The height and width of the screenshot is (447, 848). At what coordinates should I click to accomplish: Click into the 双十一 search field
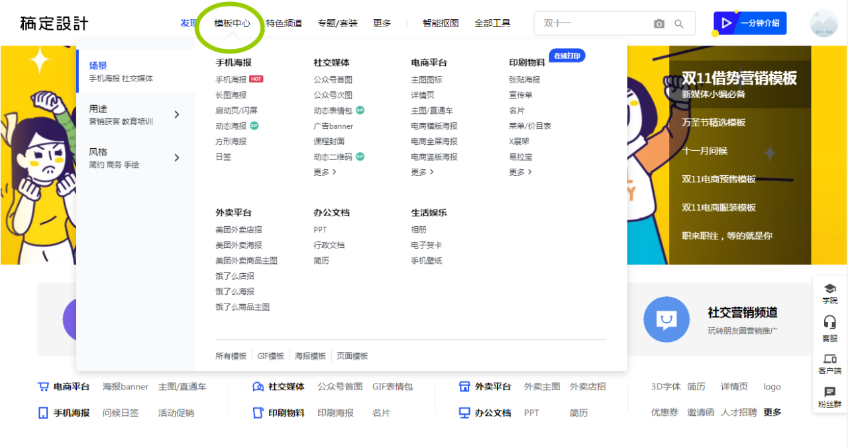[x=593, y=23]
